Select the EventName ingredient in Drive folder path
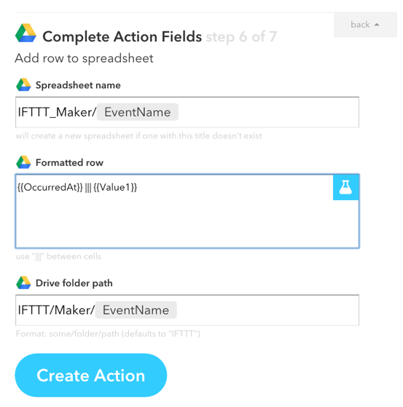 tap(136, 310)
